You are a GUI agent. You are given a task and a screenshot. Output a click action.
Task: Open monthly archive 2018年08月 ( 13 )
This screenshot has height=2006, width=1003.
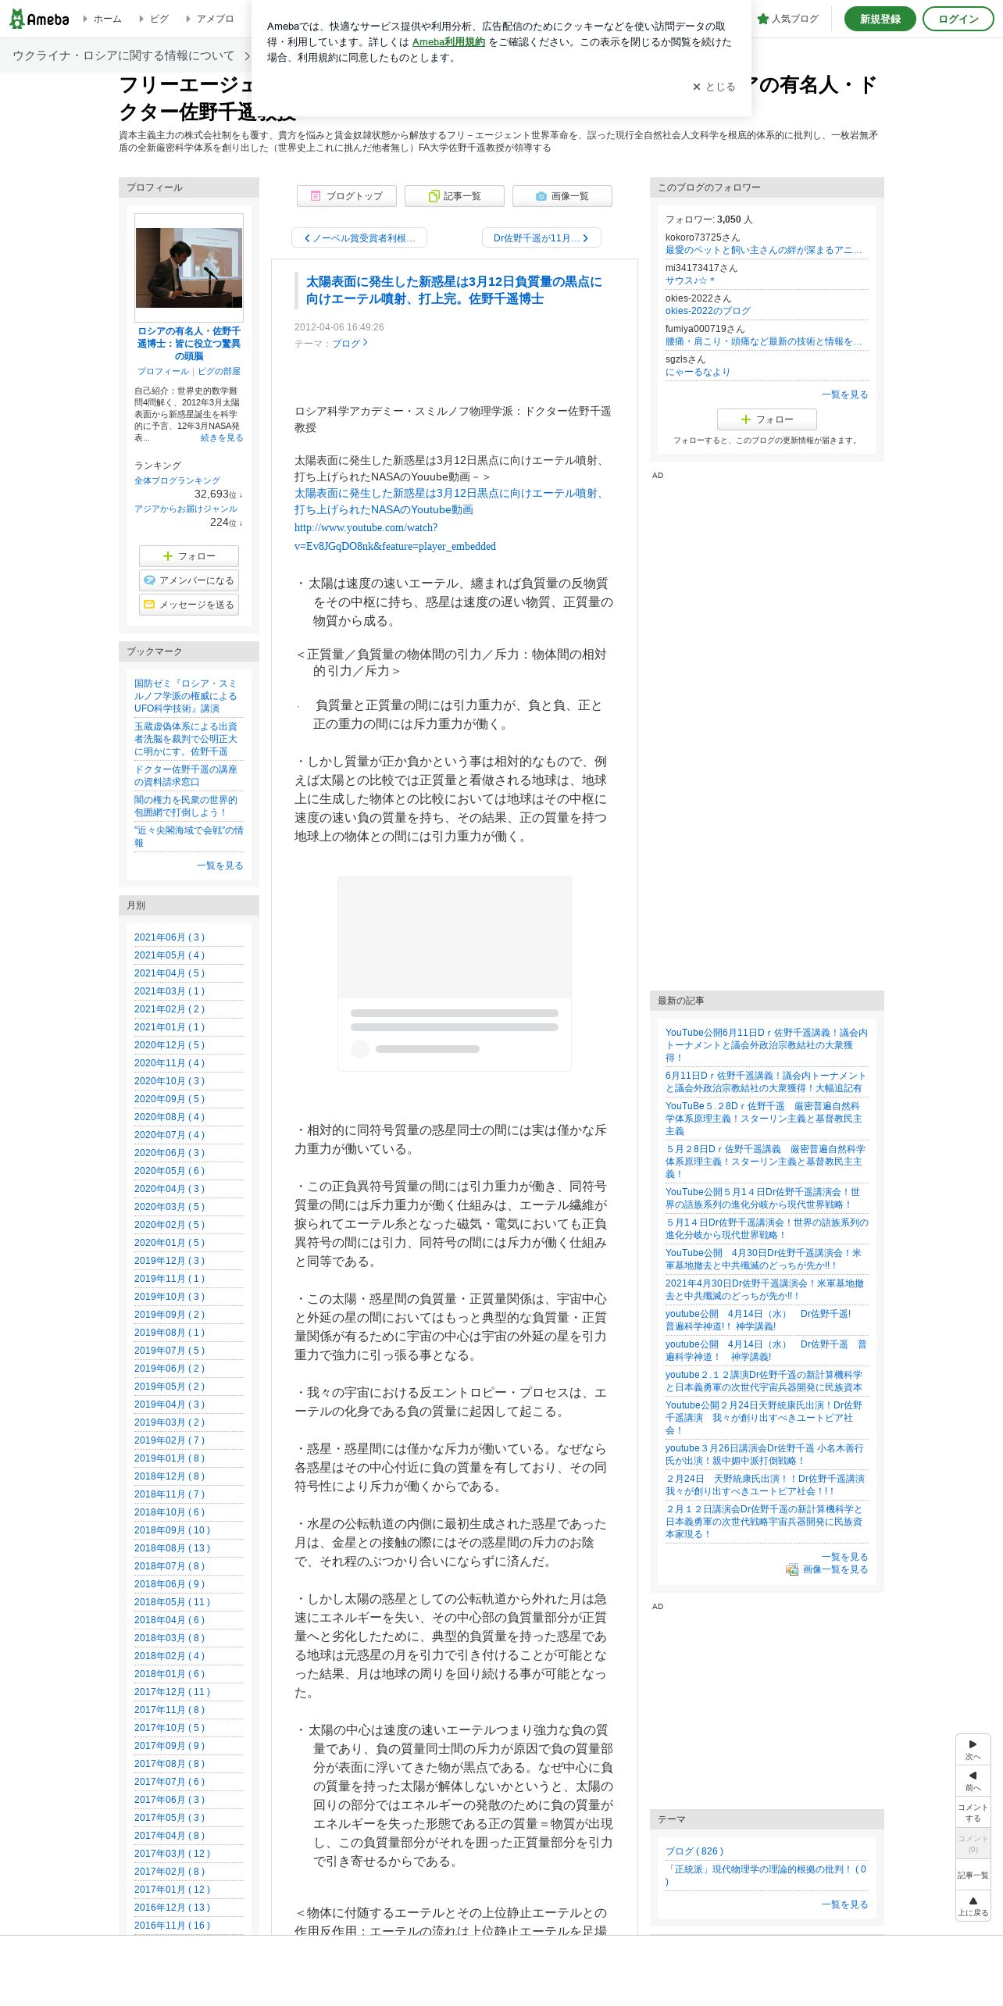click(173, 1548)
